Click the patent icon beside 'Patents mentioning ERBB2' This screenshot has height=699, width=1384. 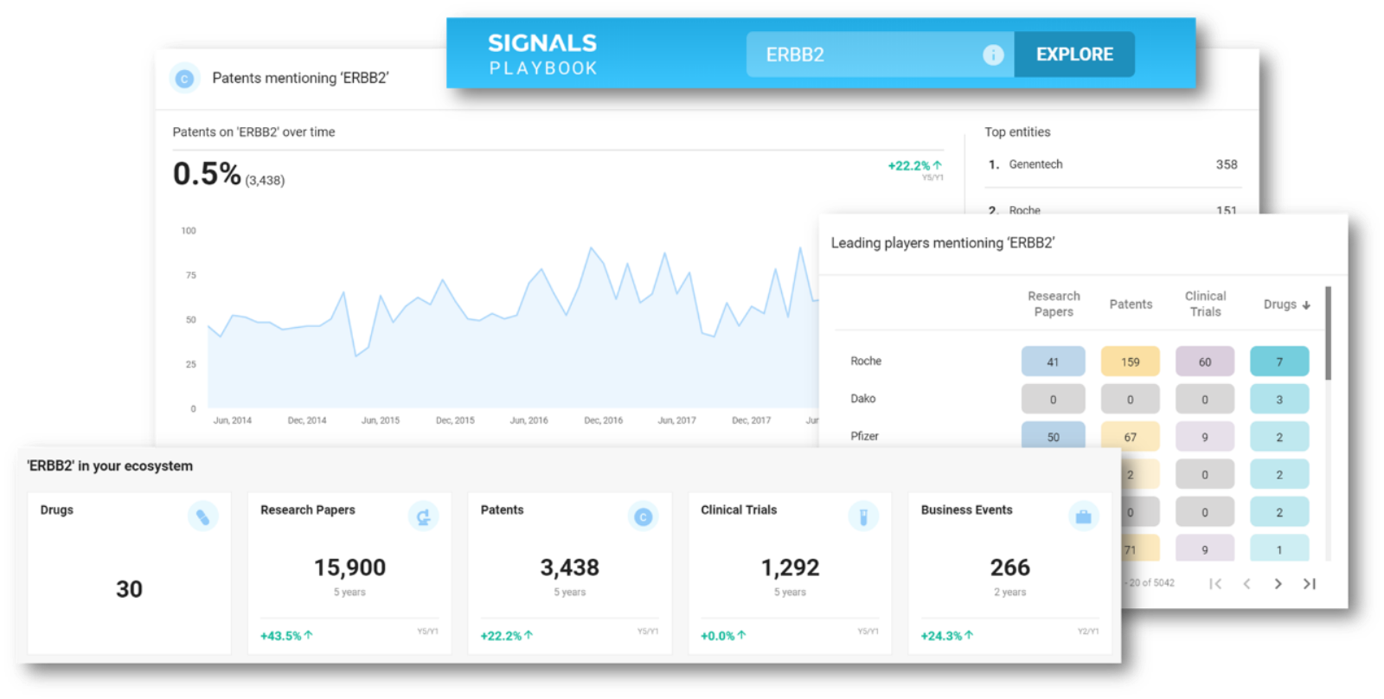click(x=184, y=78)
